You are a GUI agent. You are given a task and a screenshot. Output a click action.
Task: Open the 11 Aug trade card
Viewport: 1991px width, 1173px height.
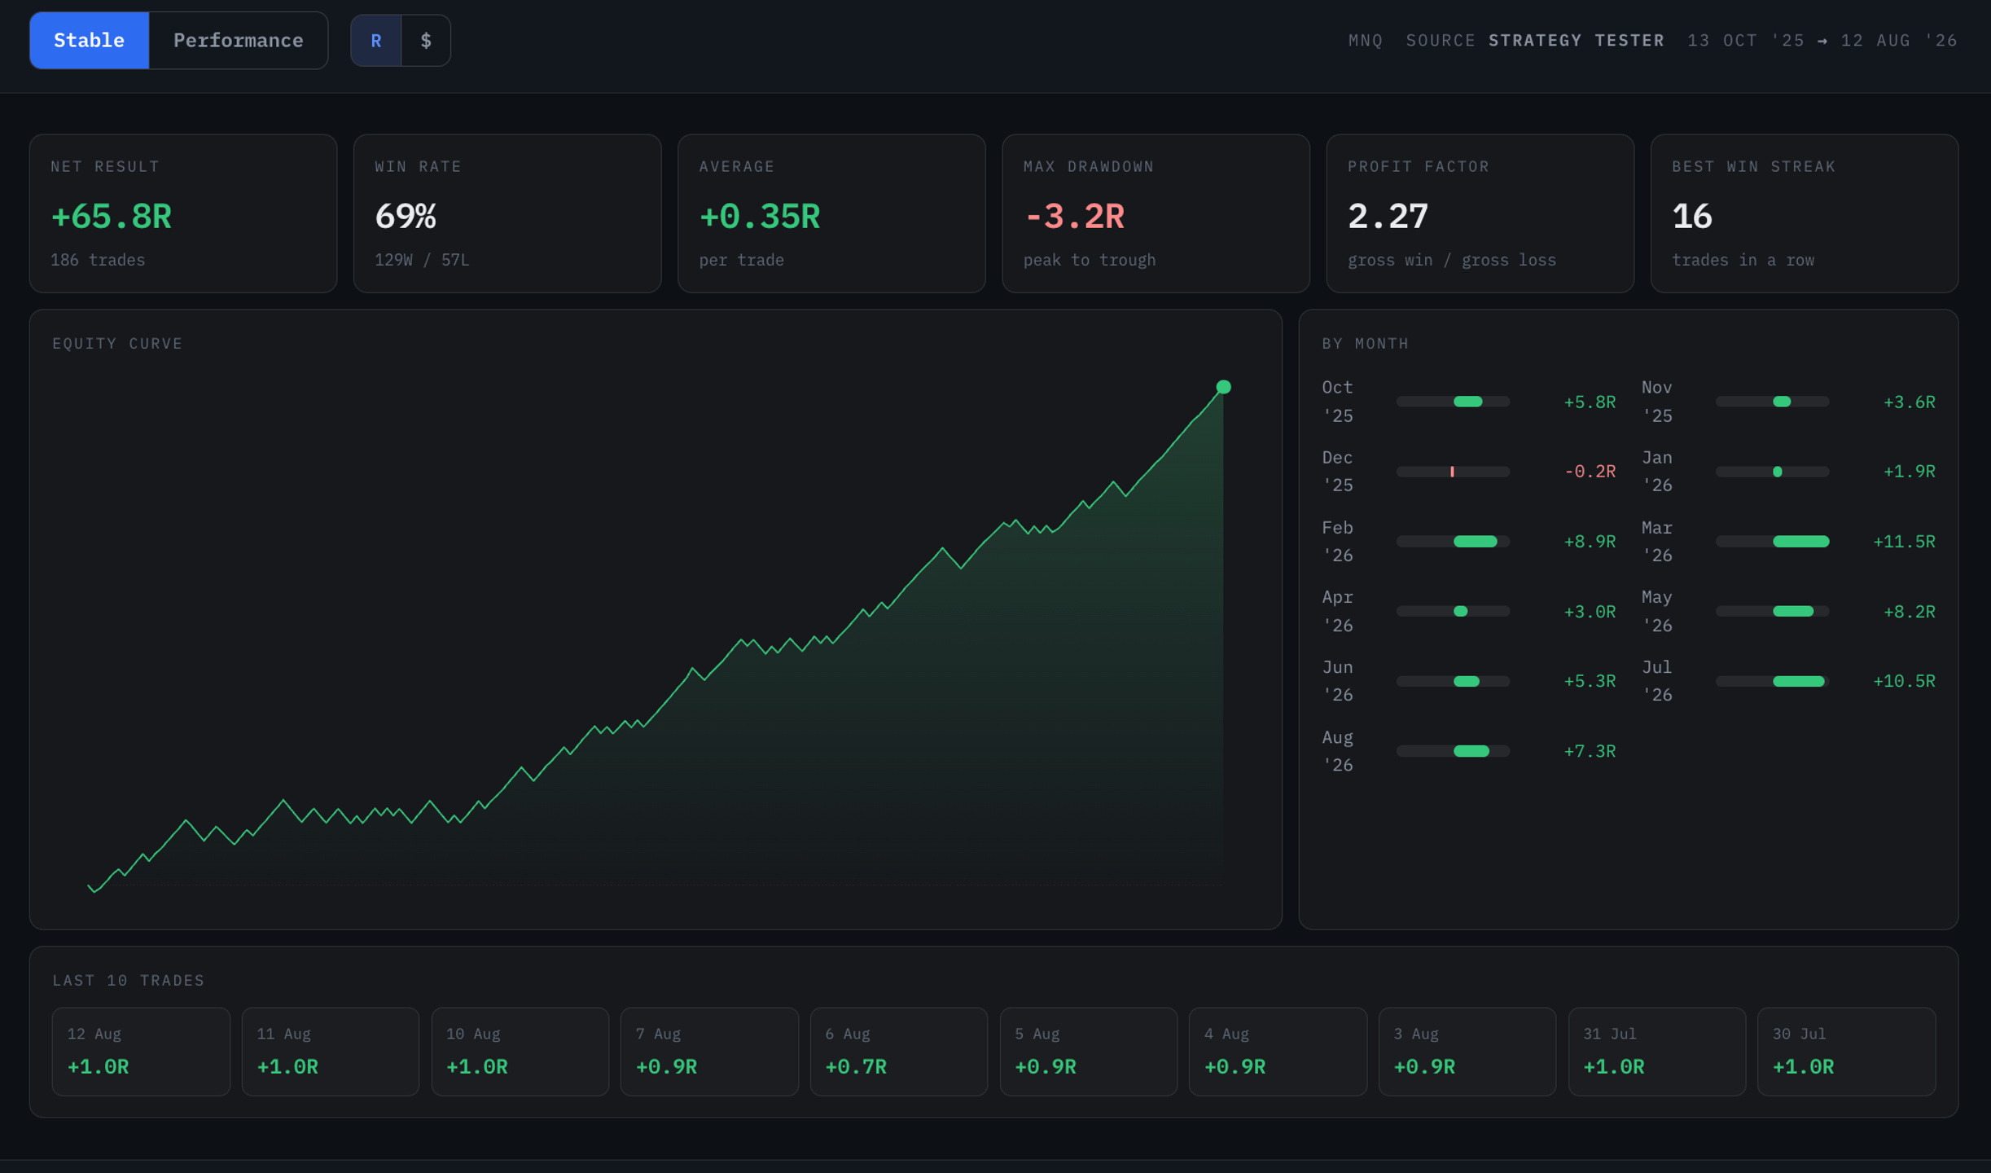pos(331,1051)
